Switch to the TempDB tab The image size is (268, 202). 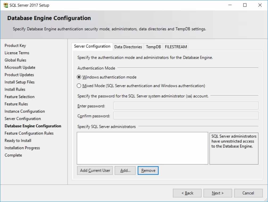click(153, 47)
